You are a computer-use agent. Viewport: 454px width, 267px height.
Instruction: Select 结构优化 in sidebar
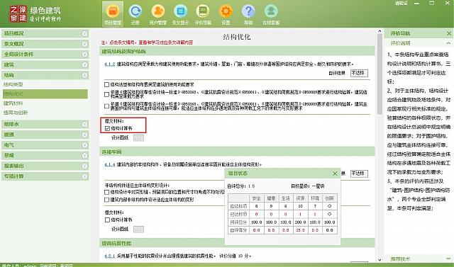click(x=45, y=94)
